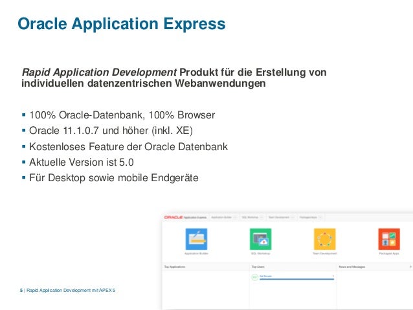Click the Team Development label under the yellow icon

pos(325,254)
